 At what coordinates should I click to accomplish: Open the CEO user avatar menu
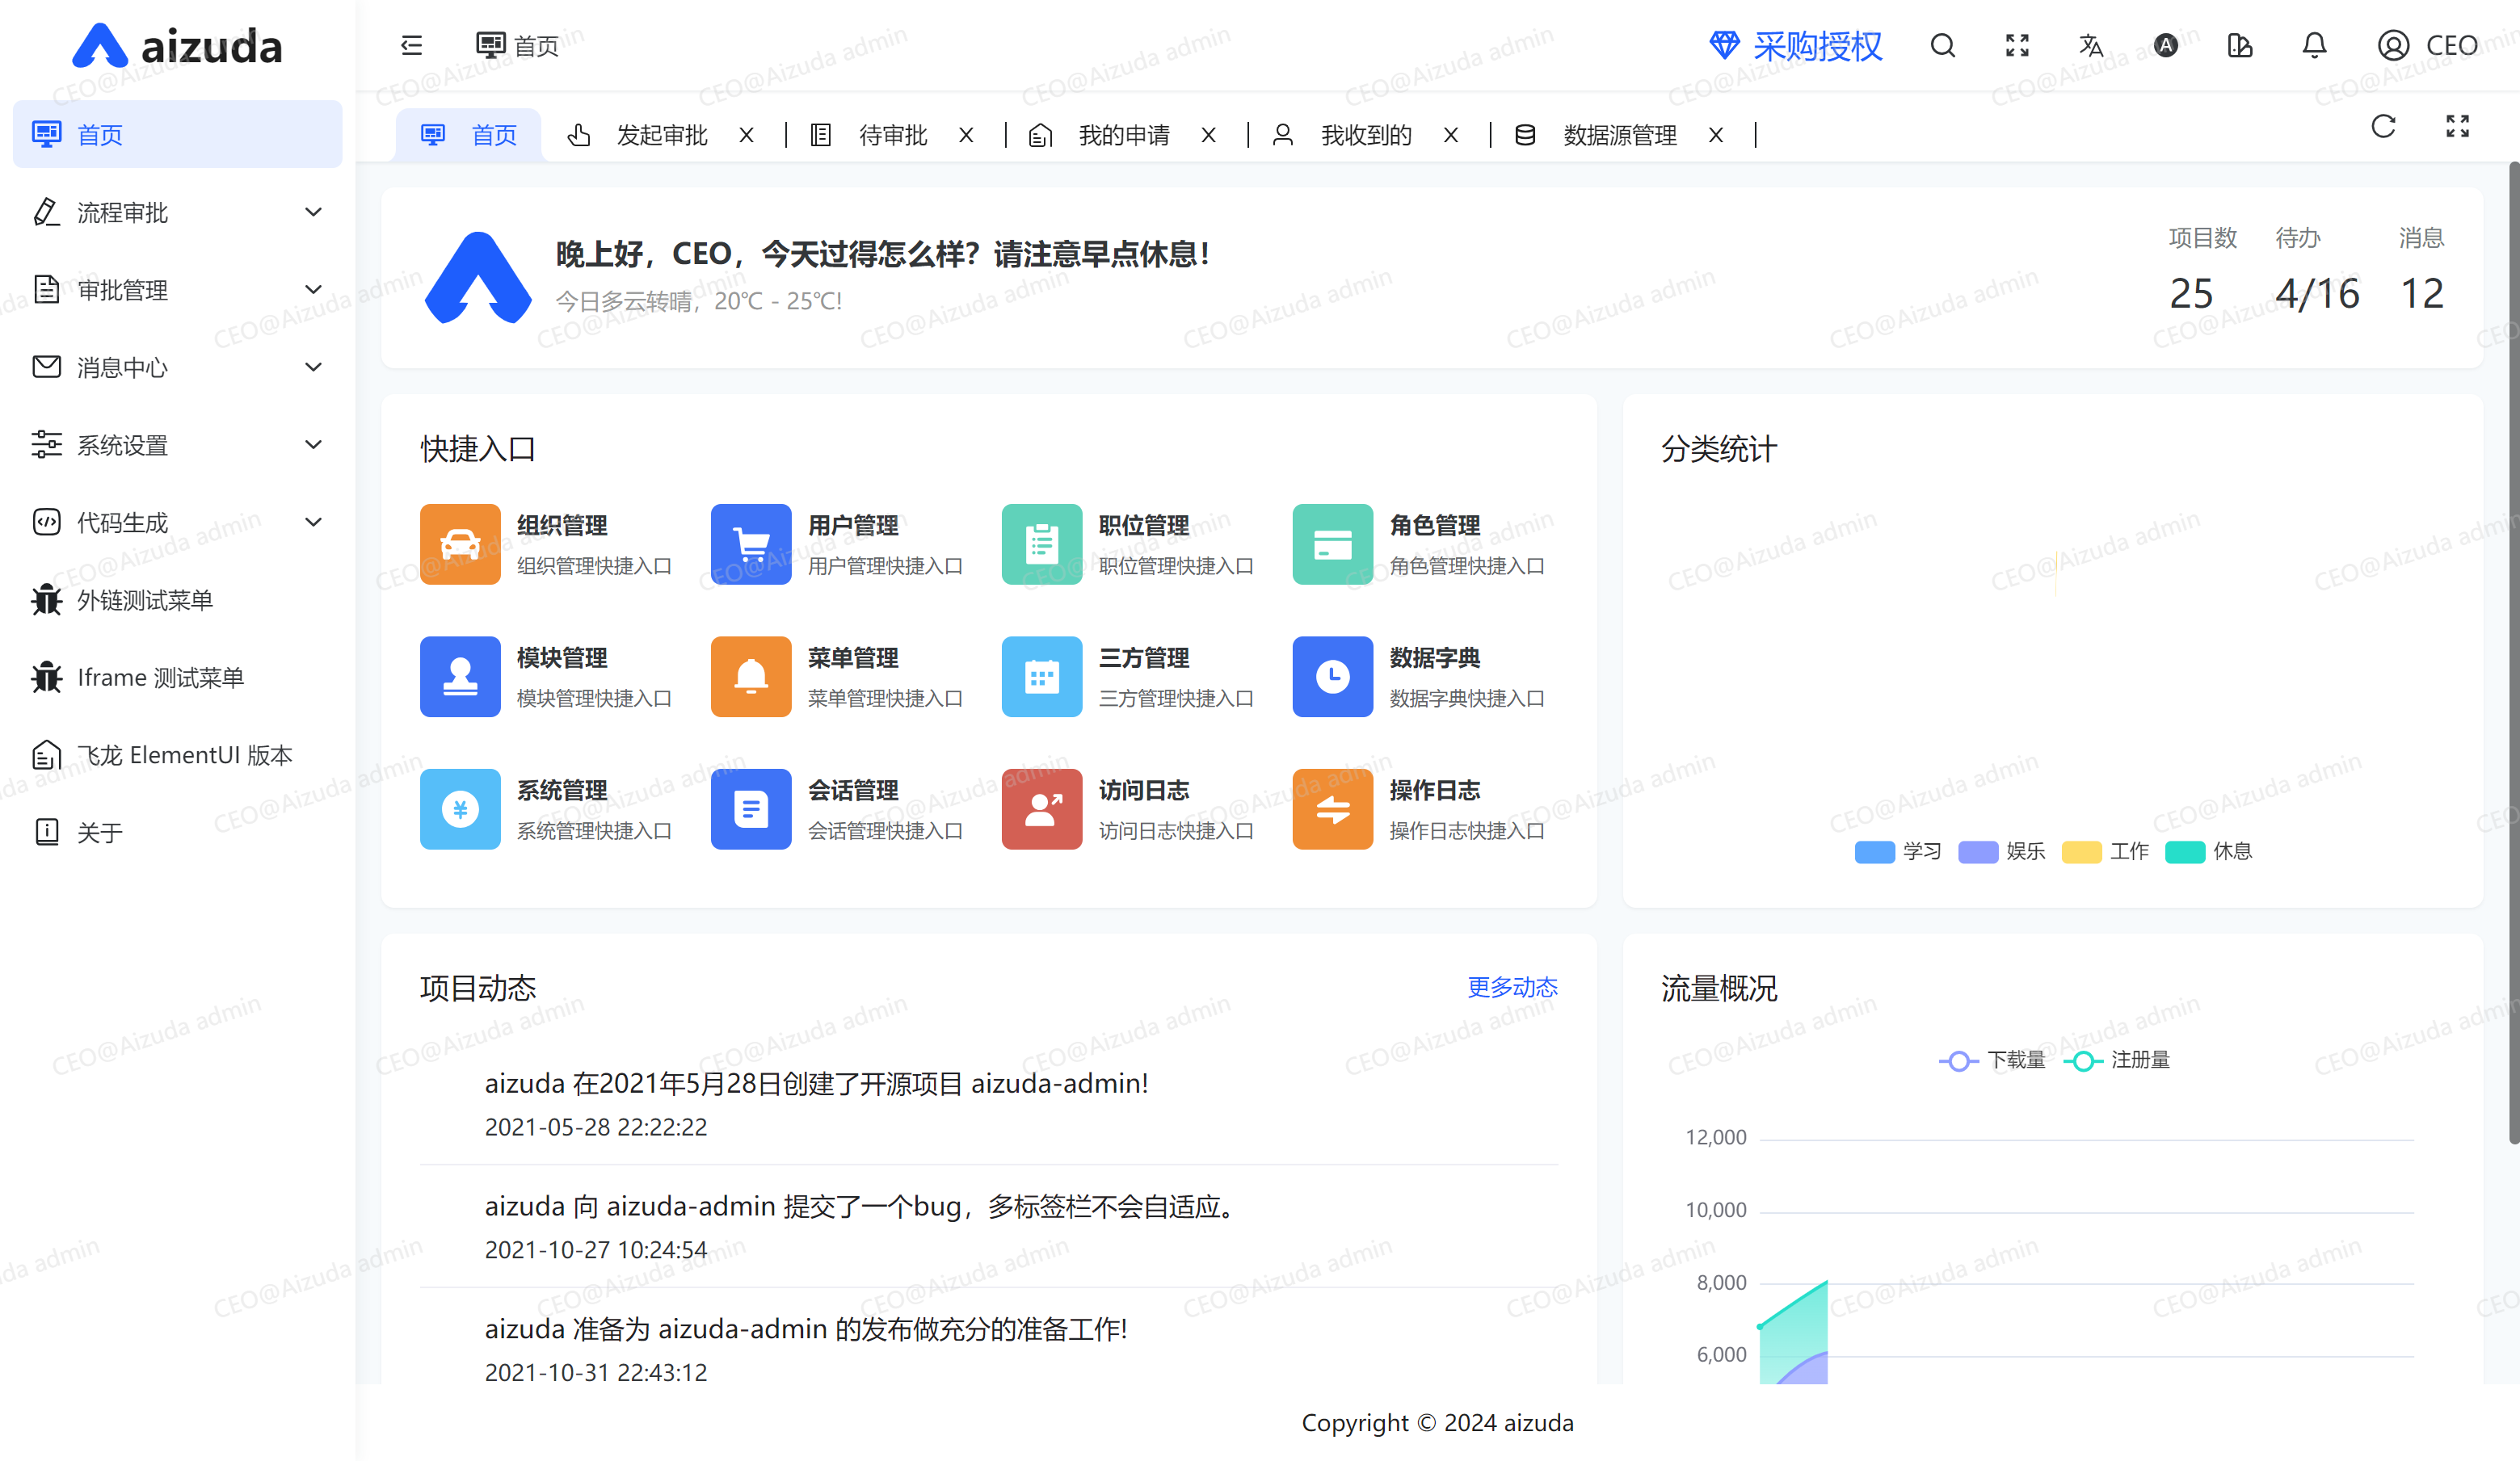pos(2427,45)
